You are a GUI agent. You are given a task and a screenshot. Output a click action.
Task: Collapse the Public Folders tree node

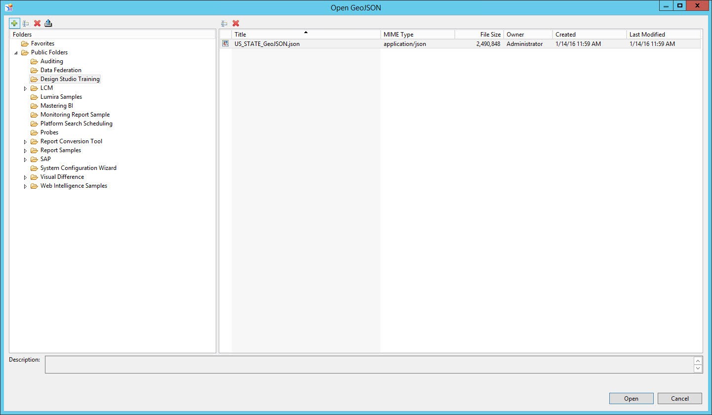pos(16,53)
